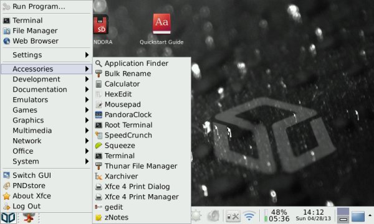
Task: Click the gedit icon
Action: 98,207
